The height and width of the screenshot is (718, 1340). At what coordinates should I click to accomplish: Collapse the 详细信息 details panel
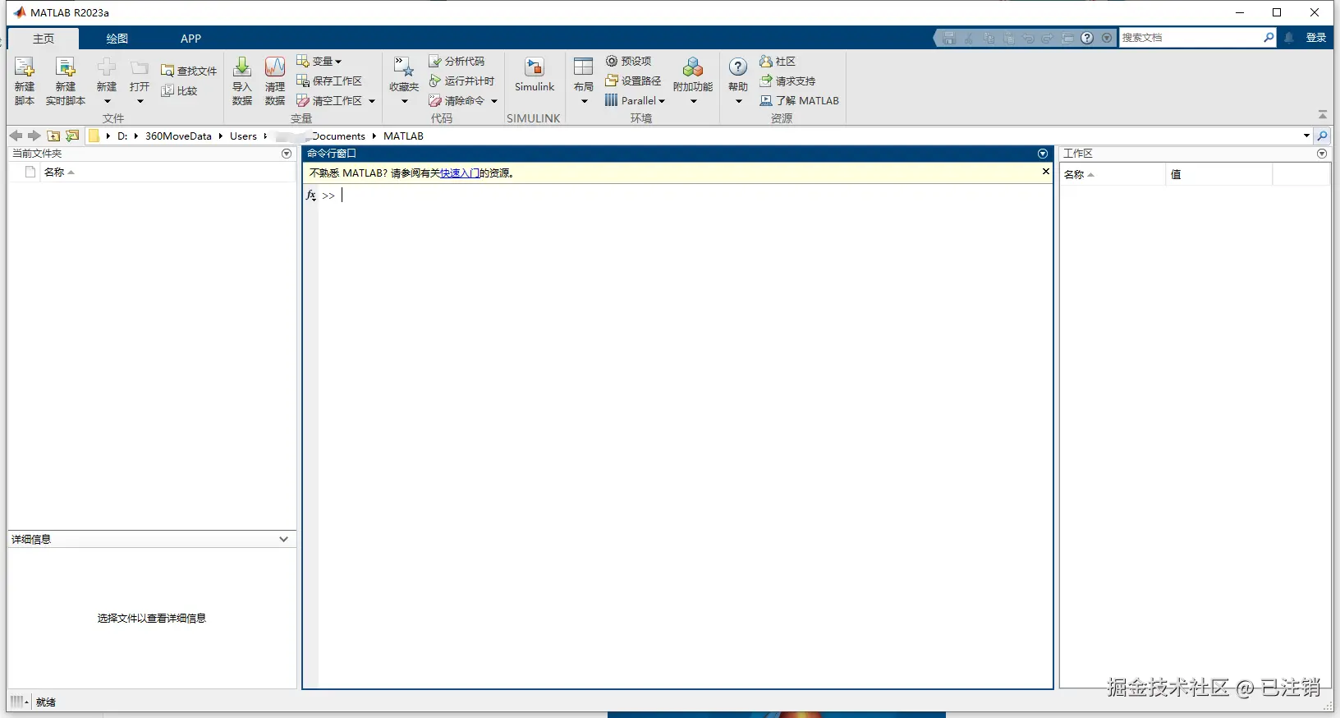(x=283, y=539)
